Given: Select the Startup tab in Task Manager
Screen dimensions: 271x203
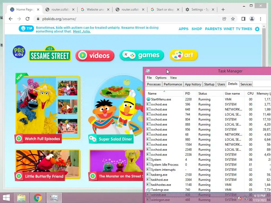Looking at the screenshot, I should (x=209, y=84).
